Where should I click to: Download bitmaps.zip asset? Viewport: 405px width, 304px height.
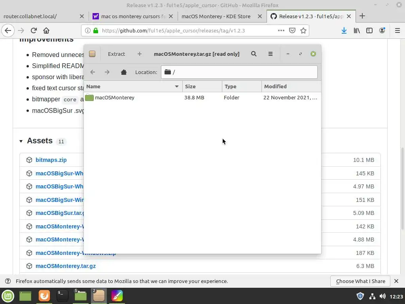coord(51,160)
